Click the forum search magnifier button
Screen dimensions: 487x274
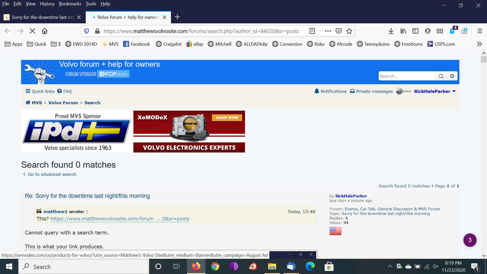point(441,76)
